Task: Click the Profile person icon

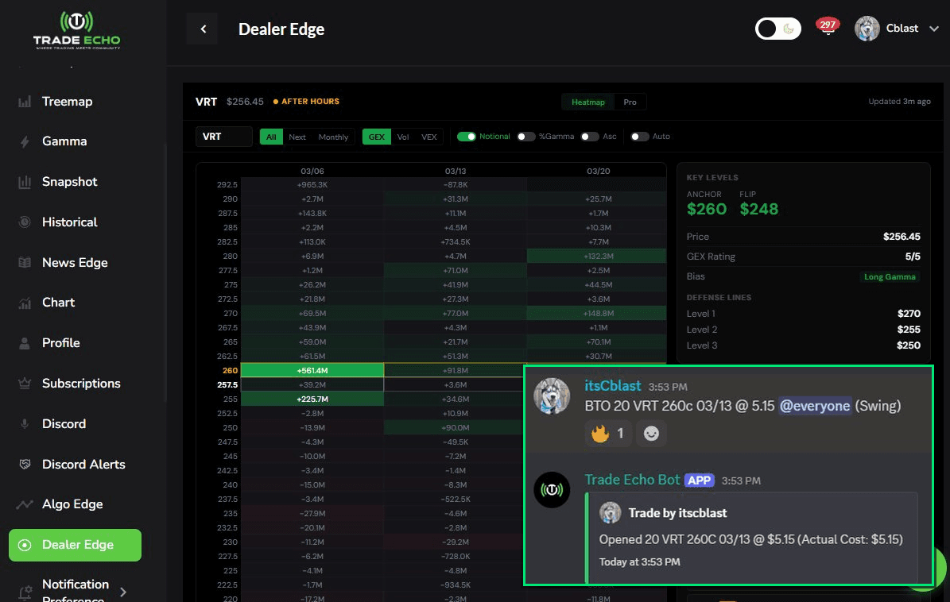Action: point(25,343)
